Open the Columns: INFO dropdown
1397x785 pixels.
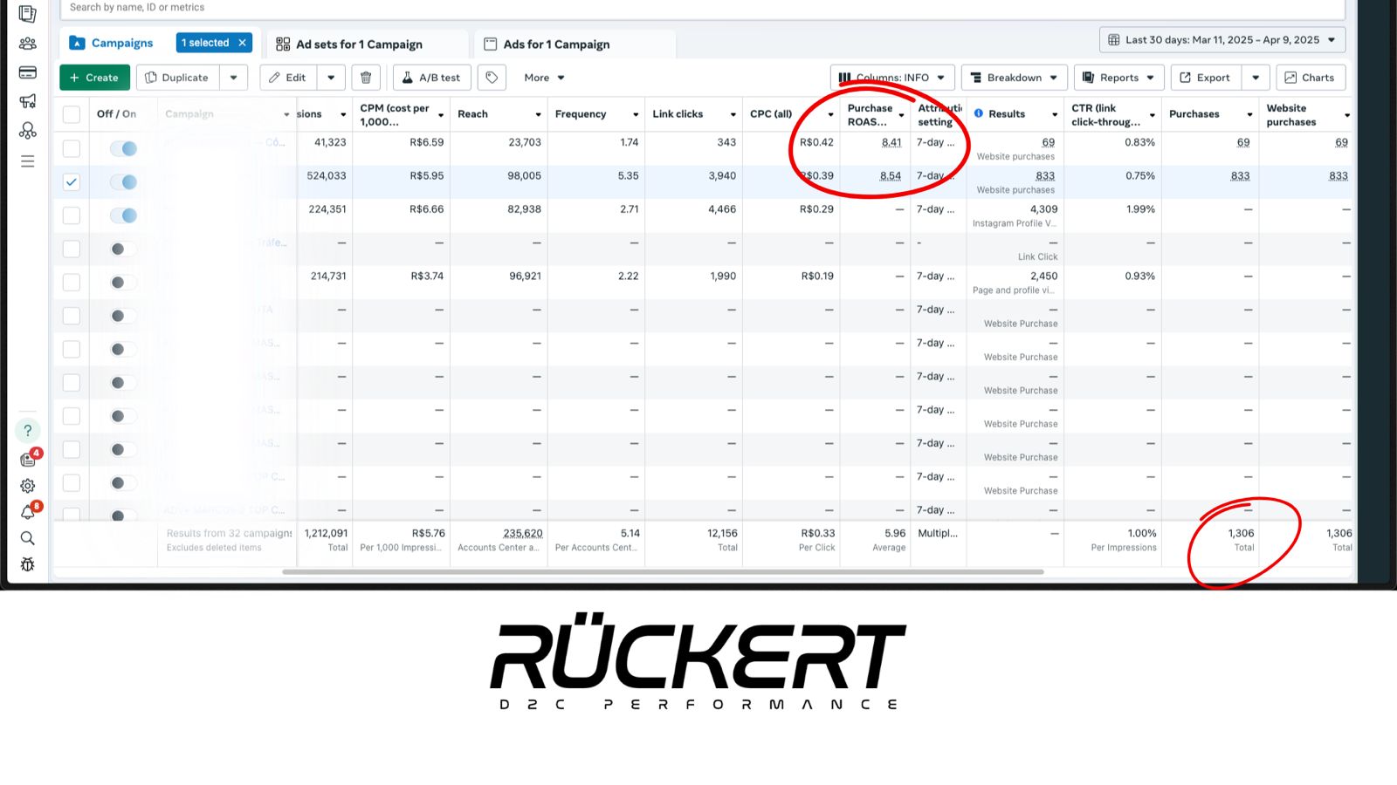click(892, 78)
